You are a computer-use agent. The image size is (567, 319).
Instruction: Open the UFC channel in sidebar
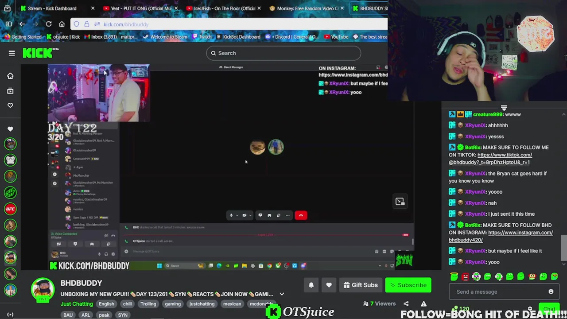pyautogui.click(x=10, y=208)
